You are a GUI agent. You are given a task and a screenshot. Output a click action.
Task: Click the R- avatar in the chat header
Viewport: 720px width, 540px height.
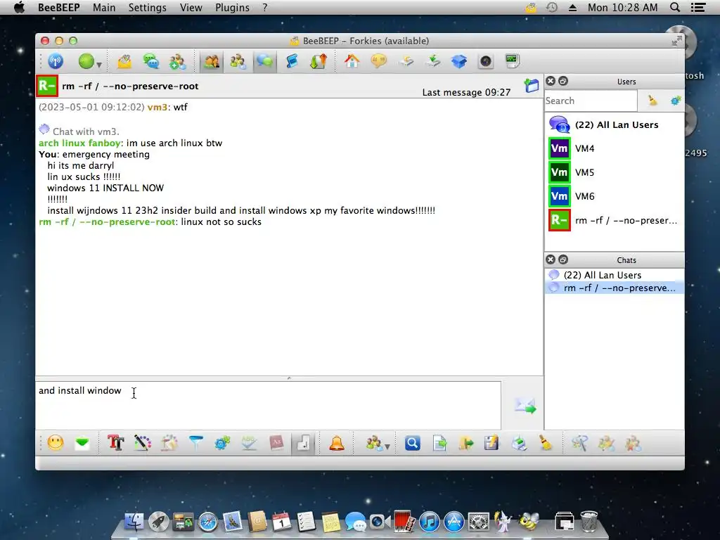(x=47, y=86)
